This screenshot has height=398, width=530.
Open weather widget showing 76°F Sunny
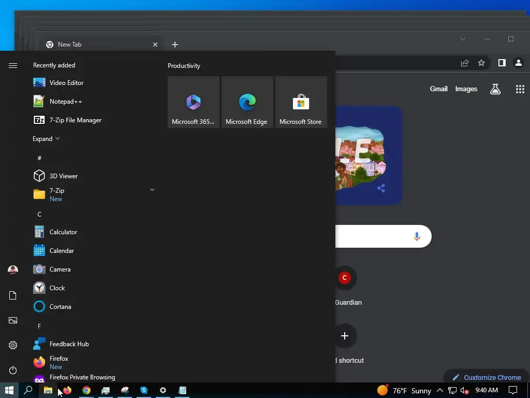click(x=404, y=391)
